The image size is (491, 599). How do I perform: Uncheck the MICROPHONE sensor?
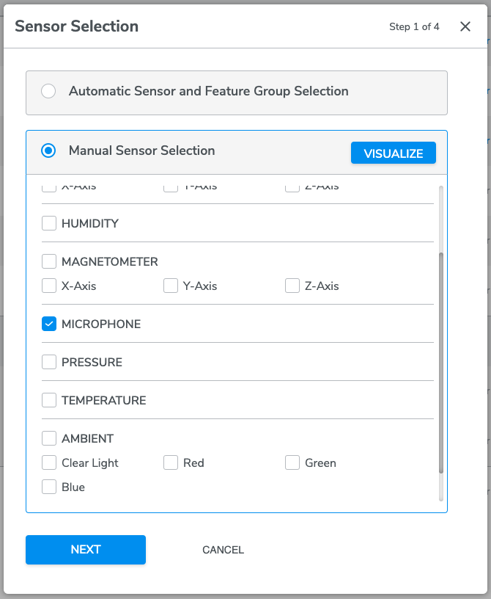click(49, 324)
